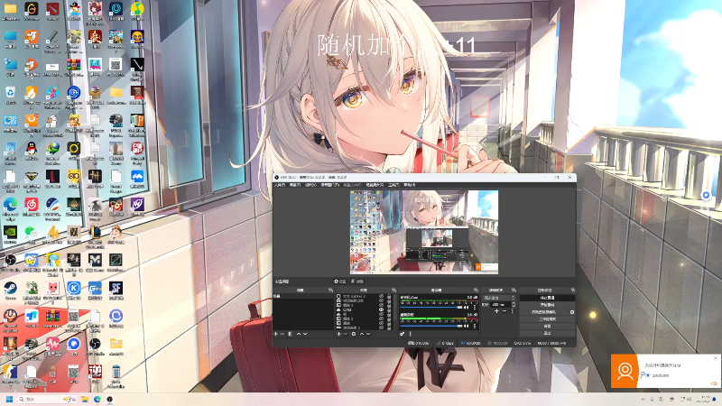Pop out the Audio Mixer dock
The width and height of the screenshot is (722, 406).
pyautogui.click(x=476, y=290)
